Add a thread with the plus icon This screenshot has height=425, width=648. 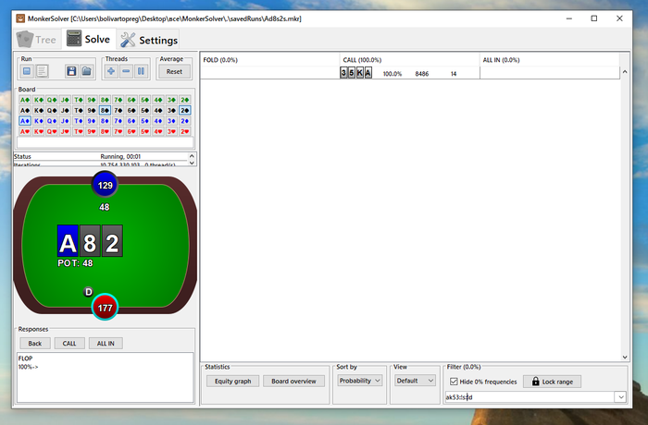pyautogui.click(x=111, y=71)
